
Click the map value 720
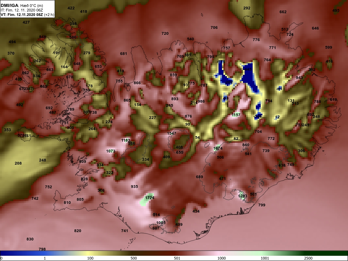pos(165,33)
